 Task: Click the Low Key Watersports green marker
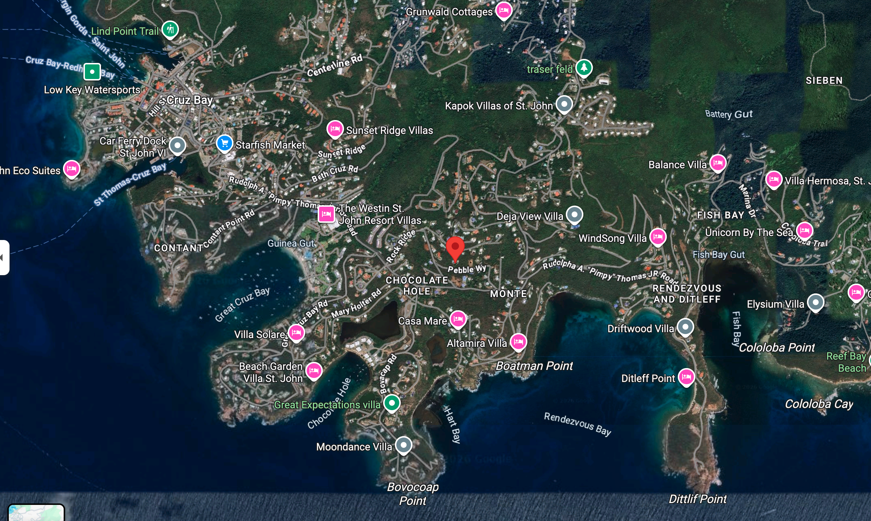tap(92, 72)
